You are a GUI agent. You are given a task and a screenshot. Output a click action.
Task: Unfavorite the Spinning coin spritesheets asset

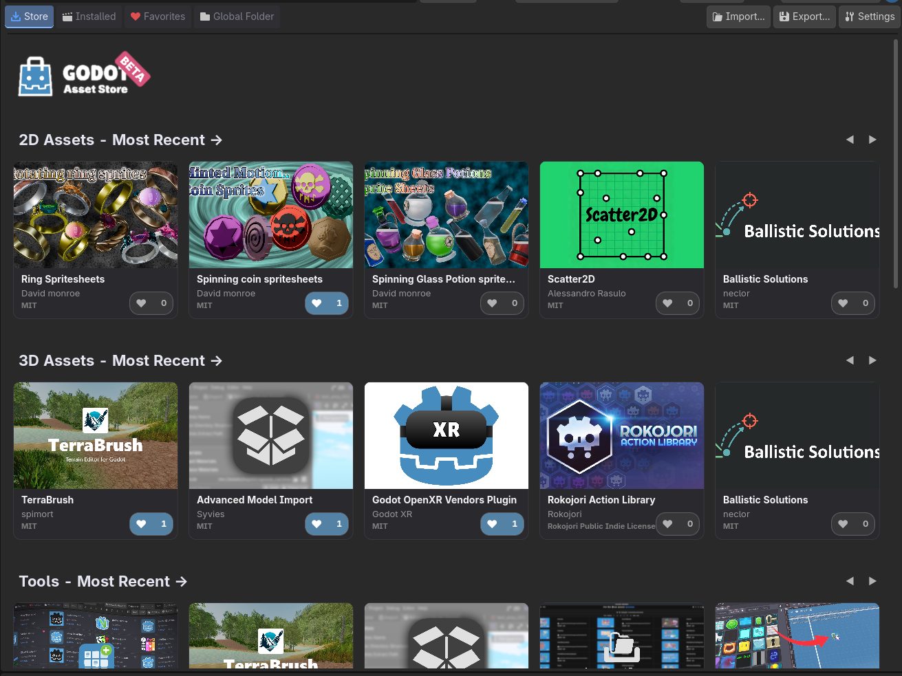pyautogui.click(x=327, y=303)
